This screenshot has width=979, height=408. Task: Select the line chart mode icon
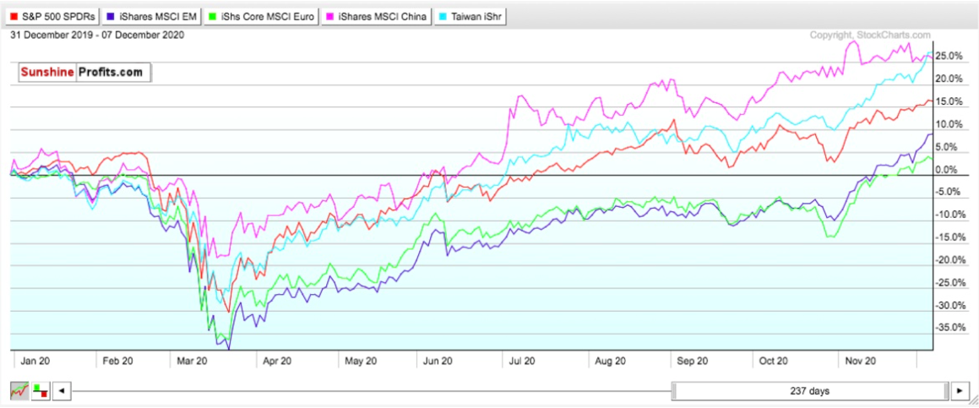pyautogui.click(x=19, y=391)
